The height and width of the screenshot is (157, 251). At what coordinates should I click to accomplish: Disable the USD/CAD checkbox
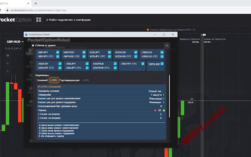pyautogui.click(x=162, y=52)
